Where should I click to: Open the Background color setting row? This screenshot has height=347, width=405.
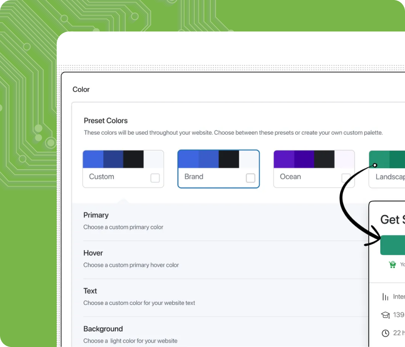click(x=218, y=334)
